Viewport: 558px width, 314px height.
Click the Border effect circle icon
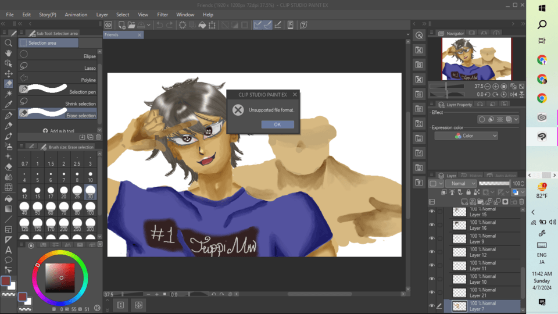coord(482,119)
